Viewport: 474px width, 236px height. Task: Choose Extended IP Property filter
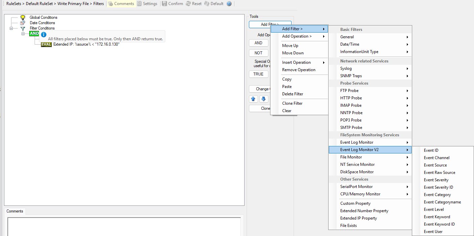370,218
